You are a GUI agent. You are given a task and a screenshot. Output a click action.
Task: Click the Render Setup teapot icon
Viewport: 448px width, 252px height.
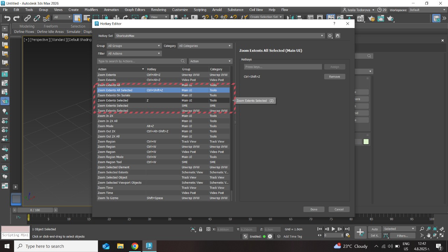[x=372, y=18]
